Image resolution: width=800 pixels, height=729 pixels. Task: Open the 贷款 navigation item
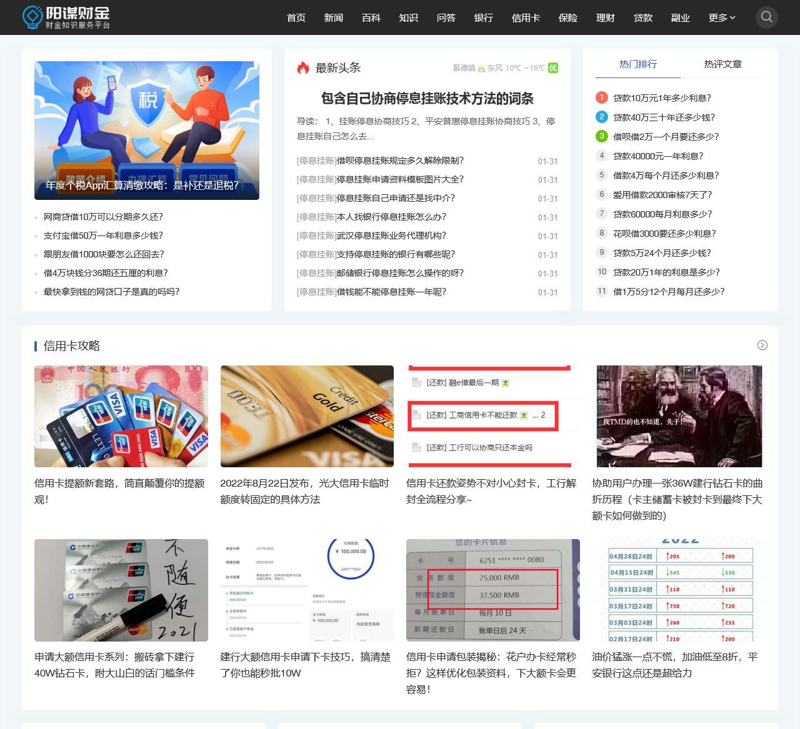coord(643,17)
